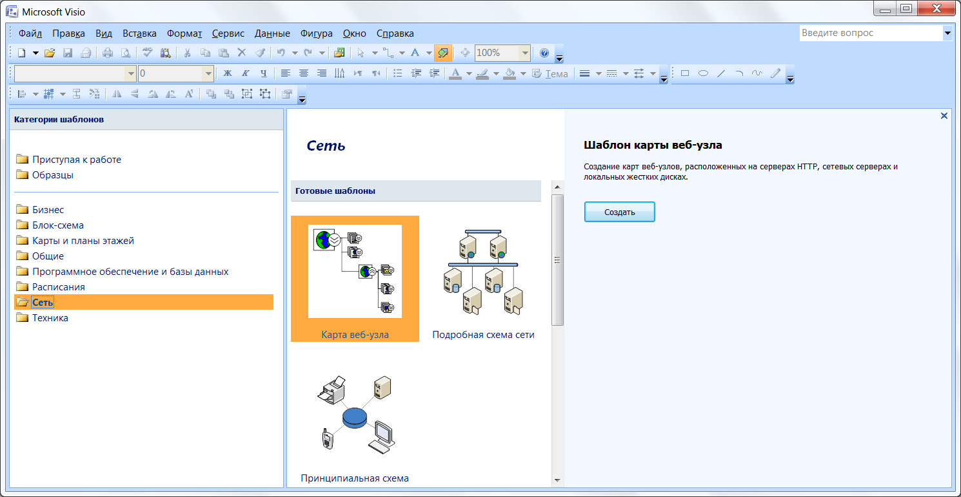Click the fill color paint bucket
This screenshot has height=497, width=961.
[x=510, y=73]
